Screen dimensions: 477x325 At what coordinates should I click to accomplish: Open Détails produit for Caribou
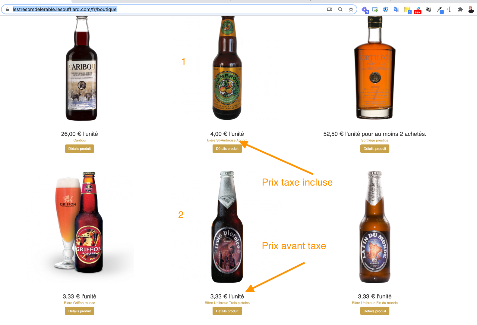click(80, 149)
